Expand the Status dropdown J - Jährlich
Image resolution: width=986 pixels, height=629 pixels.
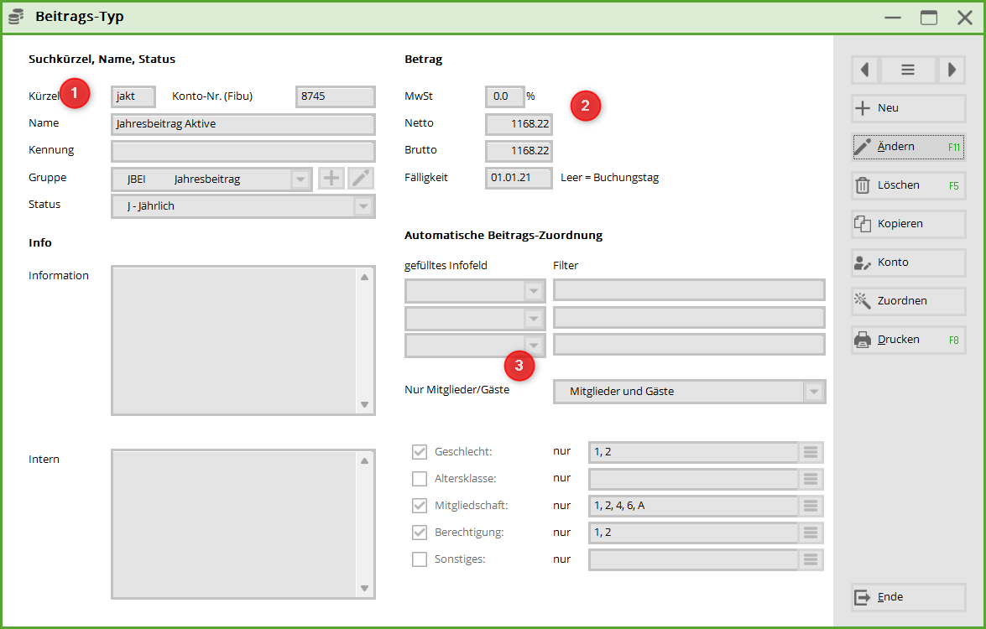(363, 206)
